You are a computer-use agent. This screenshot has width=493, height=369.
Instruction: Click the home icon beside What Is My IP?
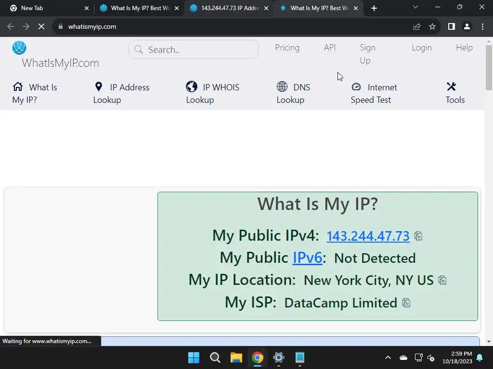pyautogui.click(x=18, y=86)
